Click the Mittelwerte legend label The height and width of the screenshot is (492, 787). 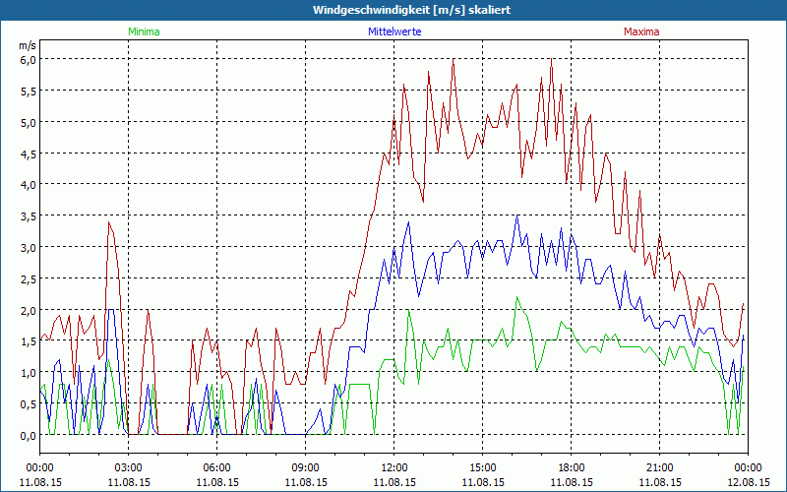(x=394, y=31)
